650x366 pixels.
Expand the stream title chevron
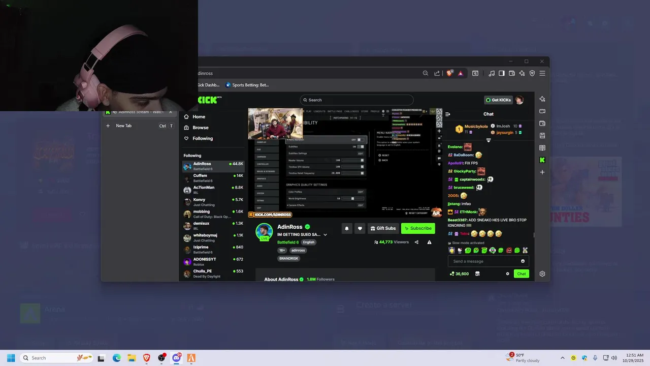tap(325, 235)
